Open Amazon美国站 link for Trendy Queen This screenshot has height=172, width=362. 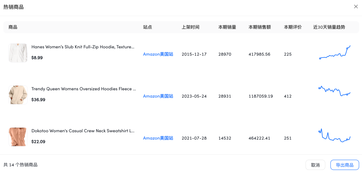coord(158,96)
